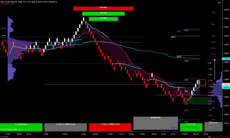The width and height of the screenshot is (230, 138).
Task: Click the DS1 pivot level label
Action: coord(186,111)
